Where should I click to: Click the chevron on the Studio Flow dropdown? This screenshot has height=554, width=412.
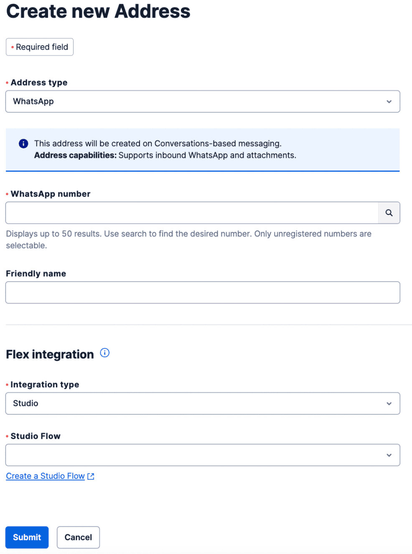[x=389, y=455]
